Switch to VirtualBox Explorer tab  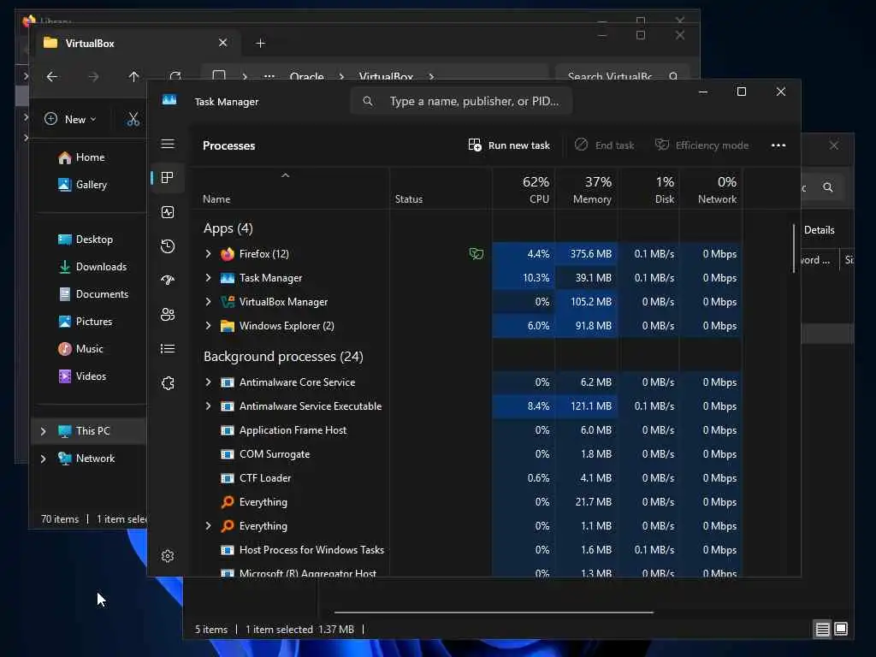[x=138, y=43]
